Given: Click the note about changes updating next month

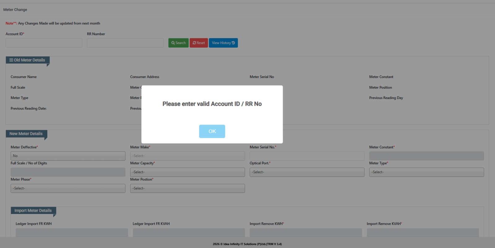Looking at the screenshot, I should (53, 23).
